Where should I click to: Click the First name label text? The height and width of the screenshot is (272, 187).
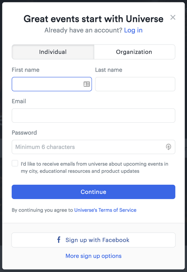pyautogui.click(x=25, y=70)
